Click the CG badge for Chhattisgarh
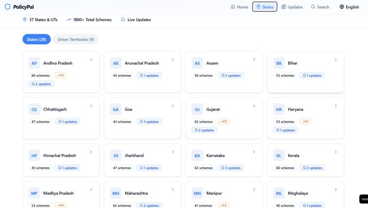This screenshot has width=368, height=208. pyautogui.click(x=34, y=109)
